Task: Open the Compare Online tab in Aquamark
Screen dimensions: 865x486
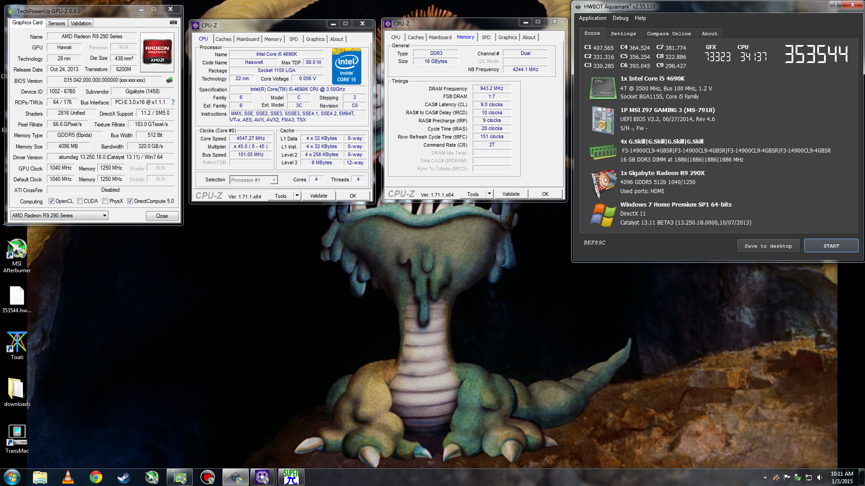Action: click(669, 33)
